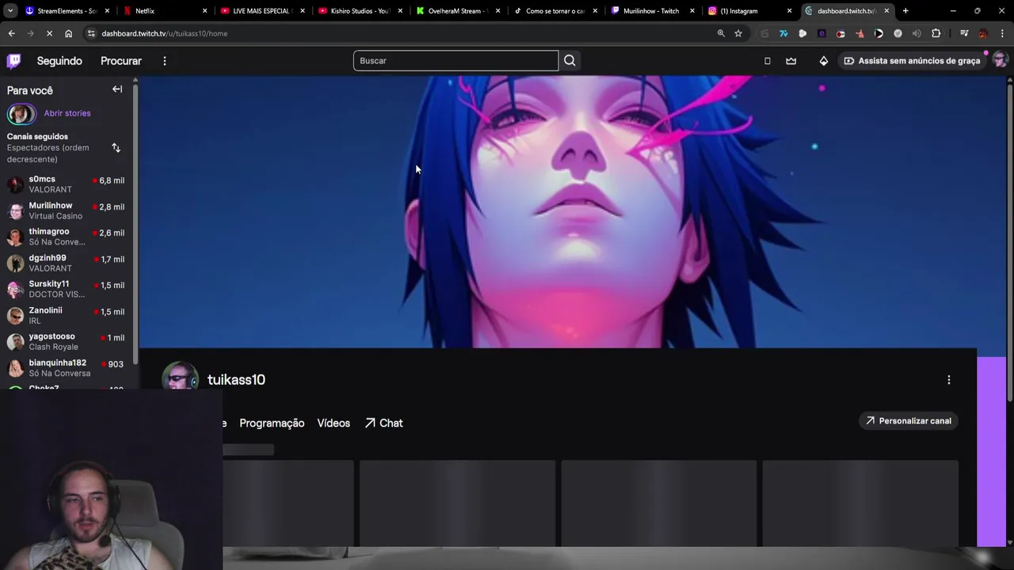Open the browser media control icon

click(964, 33)
